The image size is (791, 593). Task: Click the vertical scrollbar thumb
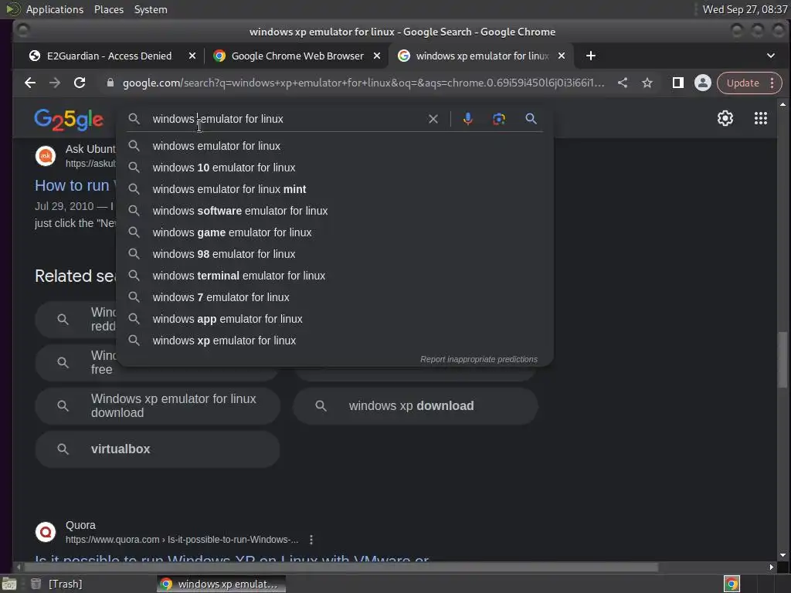[783, 360]
